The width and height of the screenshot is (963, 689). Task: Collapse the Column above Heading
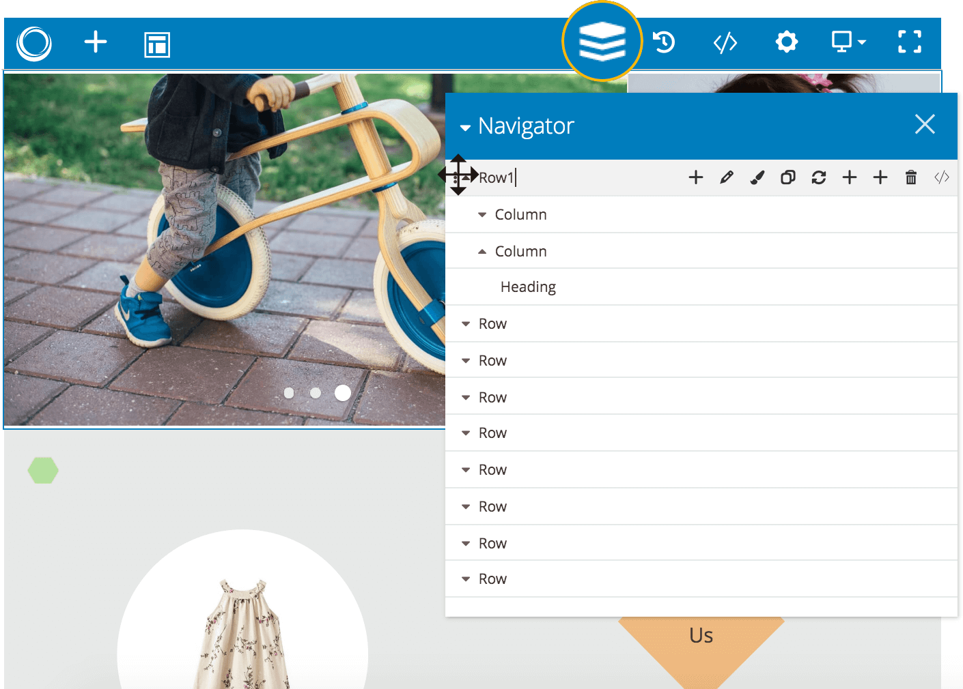[482, 252]
